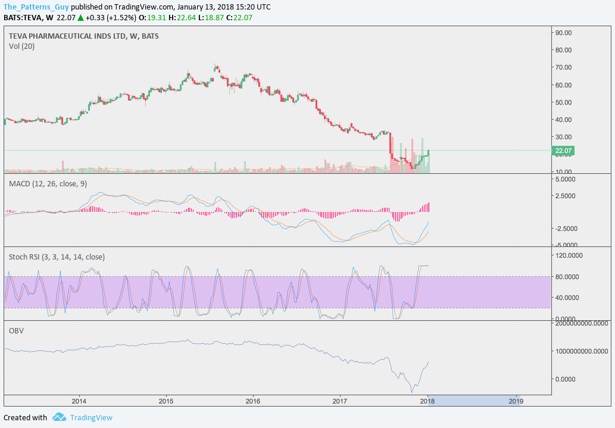Click the 2015 time axis label
615x428 pixels.
pos(166,401)
